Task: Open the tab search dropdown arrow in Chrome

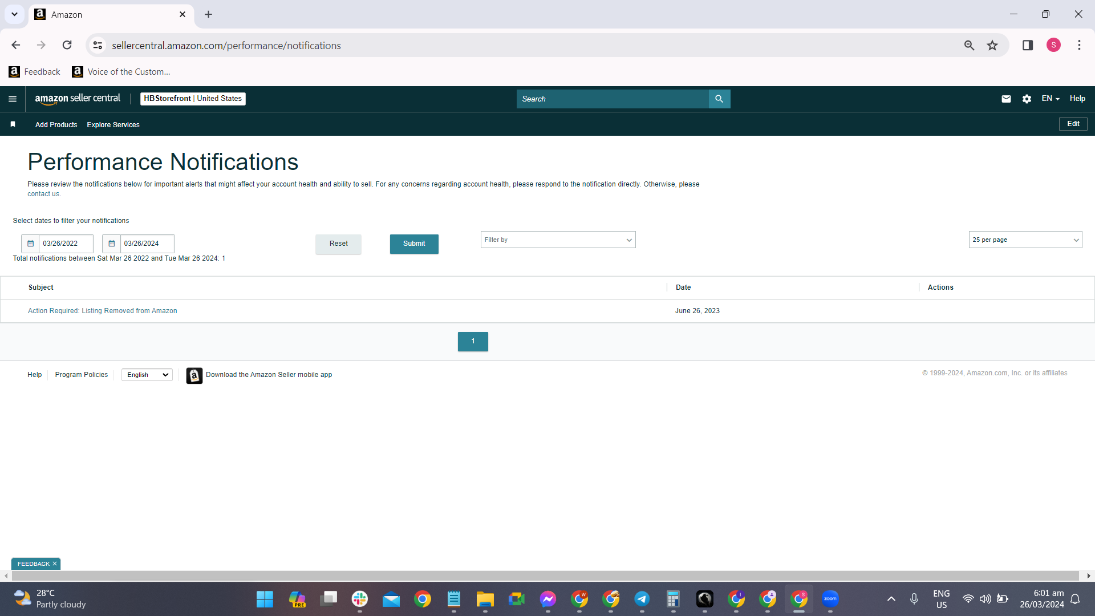Action: point(14,14)
